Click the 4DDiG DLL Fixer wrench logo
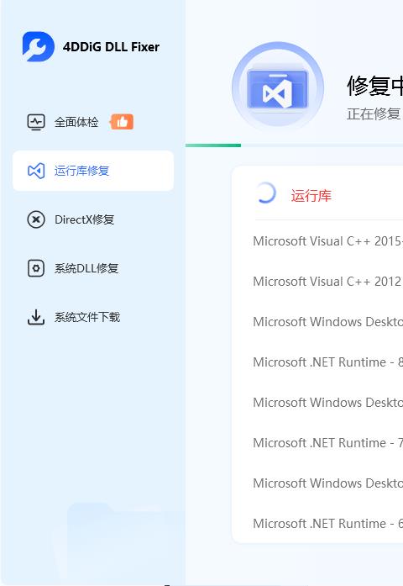 38,47
